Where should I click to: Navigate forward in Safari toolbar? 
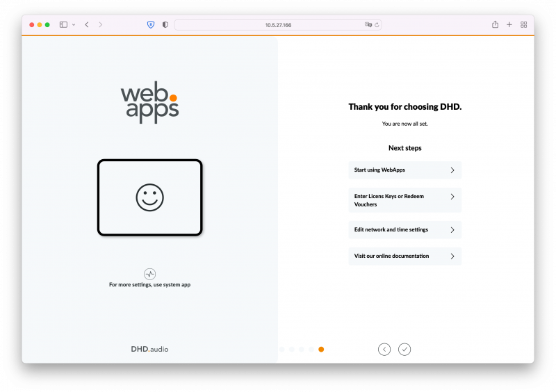[x=101, y=24]
